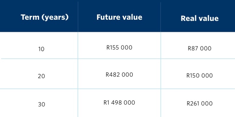The width and height of the screenshot is (235, 117).
Task: Click the 20-year term cell
Action: click(x=41, y=76)
